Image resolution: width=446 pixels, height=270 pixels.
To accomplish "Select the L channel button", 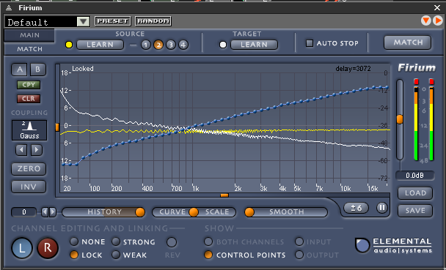I will click(22, 248).
